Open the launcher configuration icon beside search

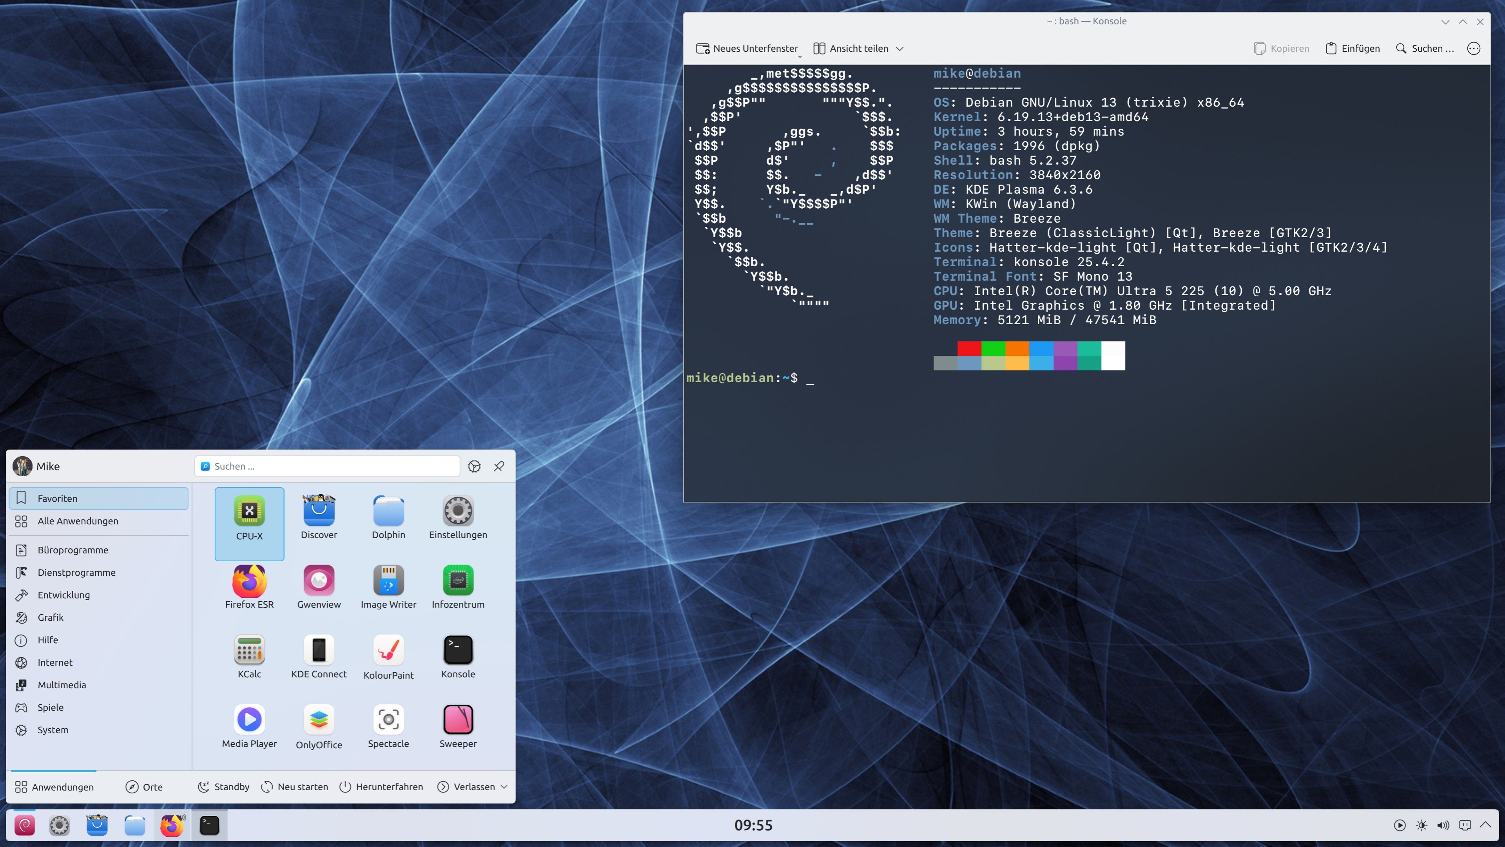click(474, 466)
